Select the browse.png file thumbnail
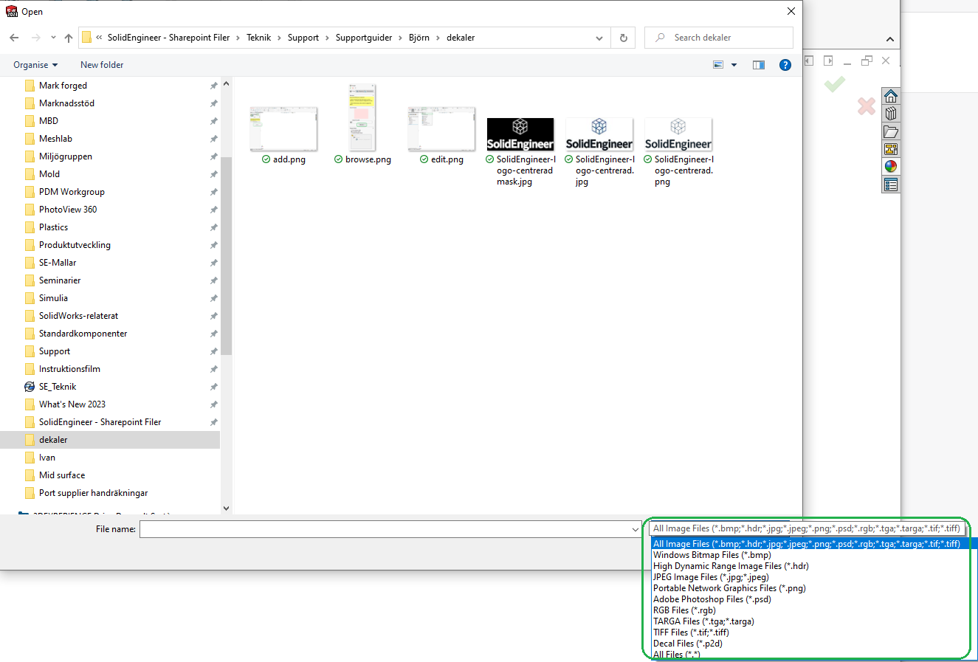 coord(362,119)
